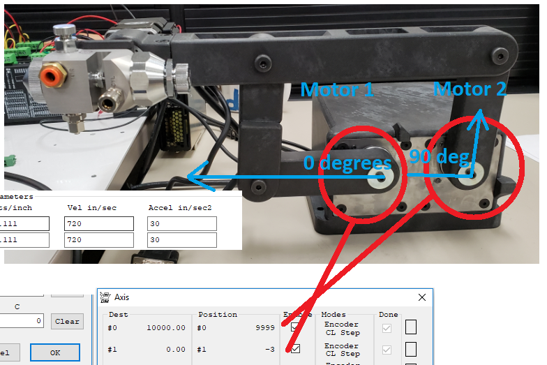Click the Axis window title icon

(106, 298)
